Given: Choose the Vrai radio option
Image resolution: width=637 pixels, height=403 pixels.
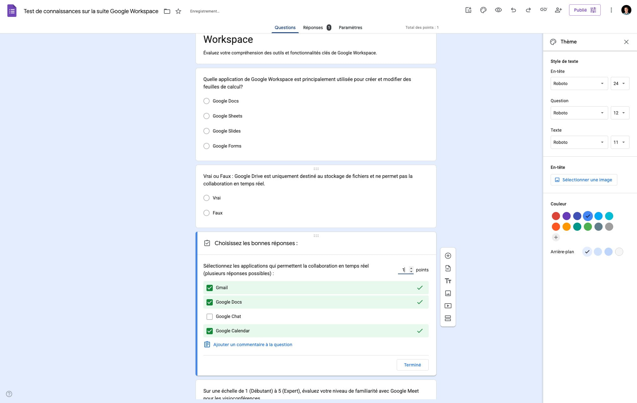Looking at the screenshot, I should point(206,198).
